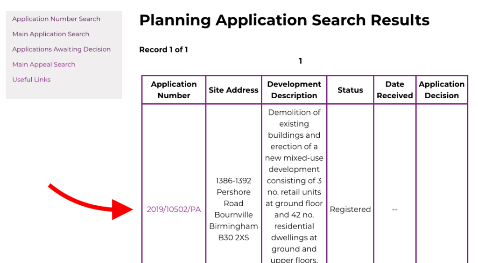Select the Application Number column header
Screen dimensions: 478x263
coord(174,90)
